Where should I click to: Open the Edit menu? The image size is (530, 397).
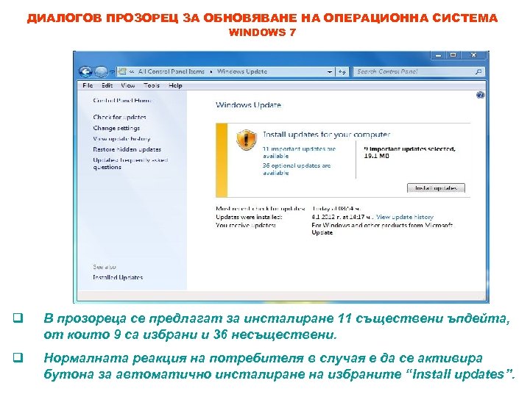(107, 85)
